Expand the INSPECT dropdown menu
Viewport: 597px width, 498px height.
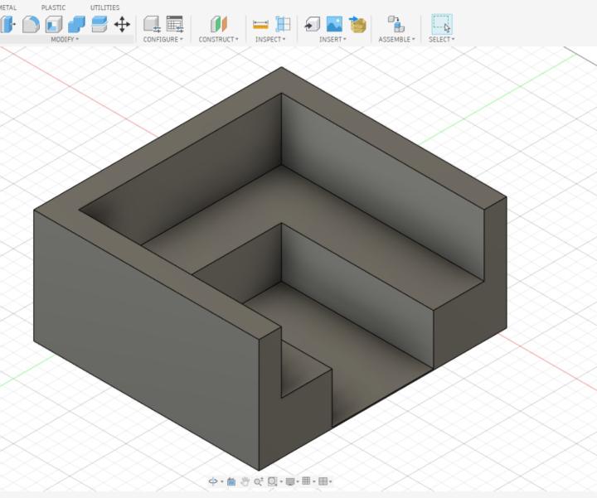(270, 39)
